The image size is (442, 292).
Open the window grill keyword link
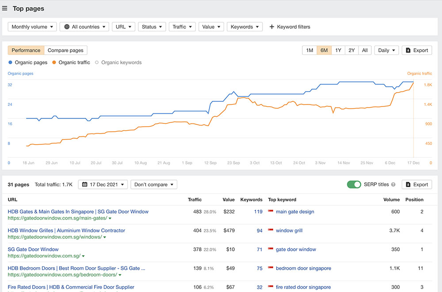tap(289, 231)
